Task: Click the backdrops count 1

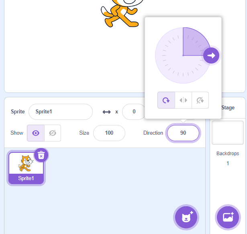Action: (228, 163)
